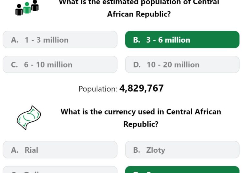Click the 'Republic?' word in currency question
This screenshot has width=242, height=173.
[141, 124]
